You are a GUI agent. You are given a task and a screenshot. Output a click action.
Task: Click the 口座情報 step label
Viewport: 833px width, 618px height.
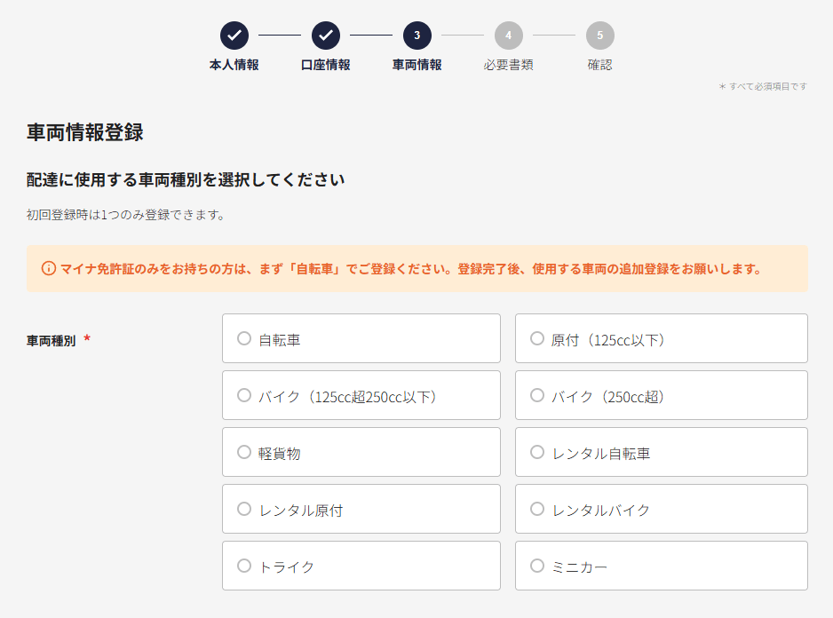(326, 65)
